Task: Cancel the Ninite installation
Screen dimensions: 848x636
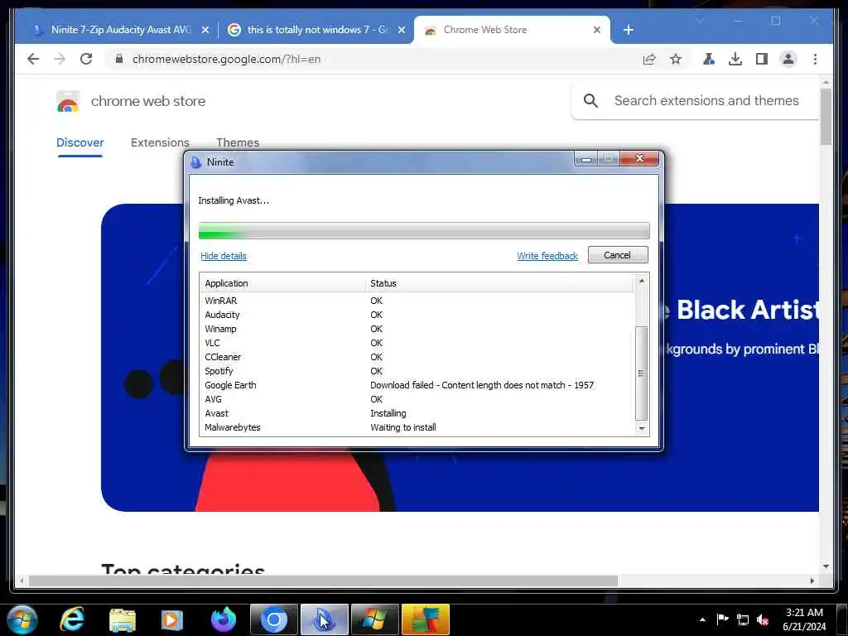Action: point(618,255)
